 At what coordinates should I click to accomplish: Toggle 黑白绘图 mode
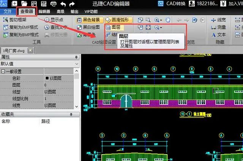click(x=88, y=27)
